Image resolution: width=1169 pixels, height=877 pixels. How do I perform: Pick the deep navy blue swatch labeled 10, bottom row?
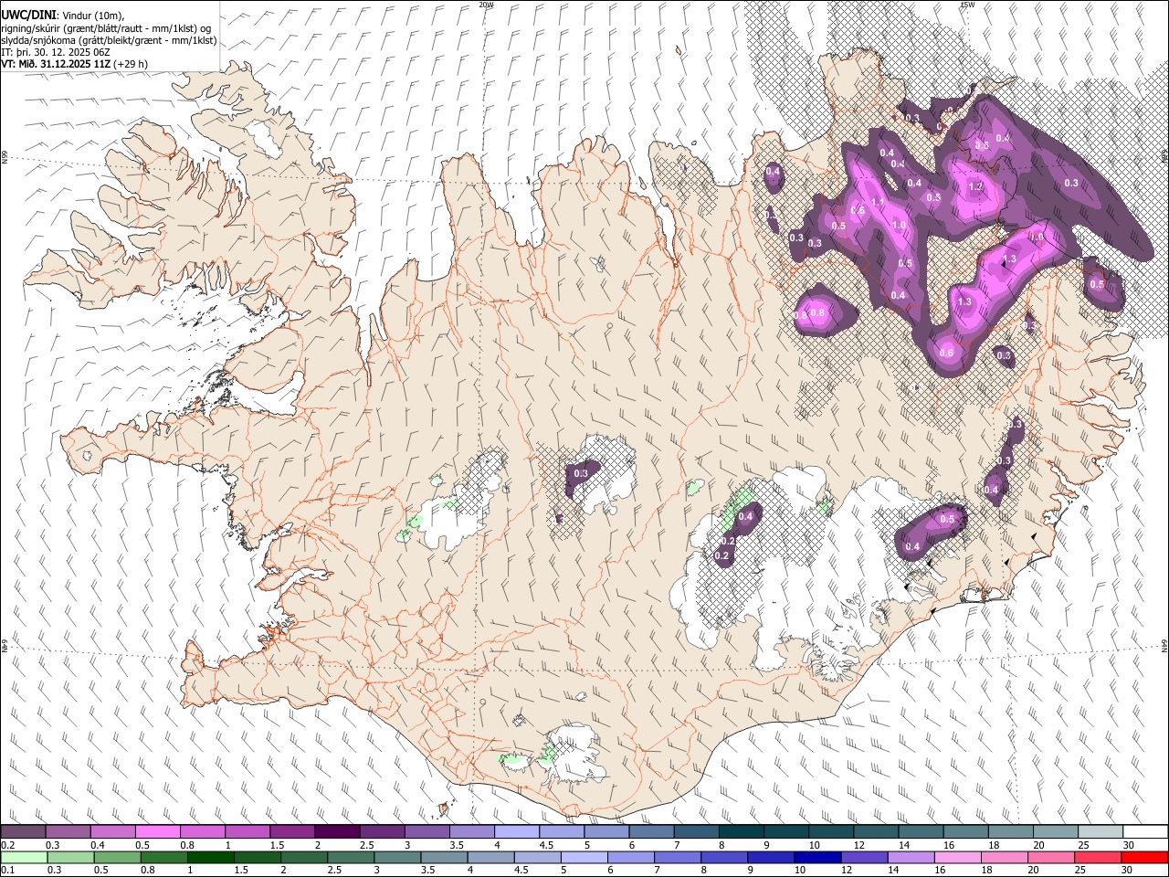pos(816,857)
